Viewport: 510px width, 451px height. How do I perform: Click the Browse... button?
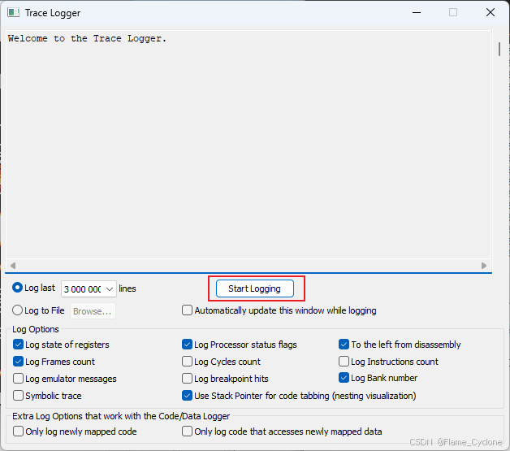point(93,311)
